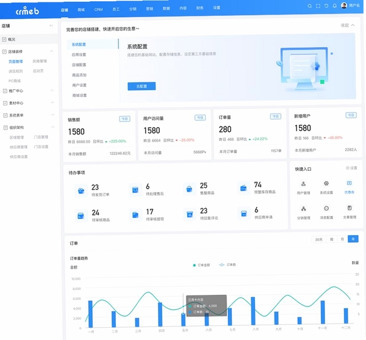Collapse the 素材中心 sidebar group

(x=52, y=103)
